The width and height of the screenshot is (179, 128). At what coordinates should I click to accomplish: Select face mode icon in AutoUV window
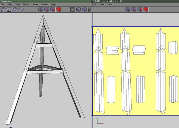tap(140, 9)
